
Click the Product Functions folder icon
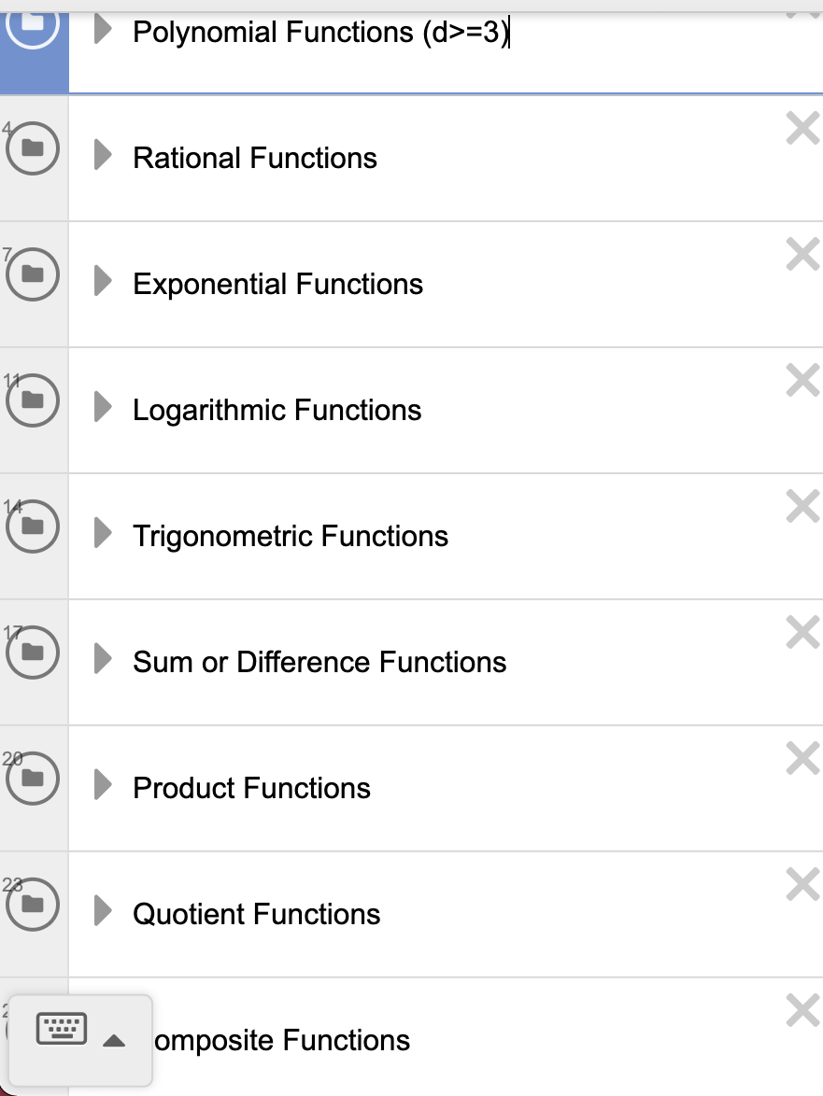coord(33,778)
